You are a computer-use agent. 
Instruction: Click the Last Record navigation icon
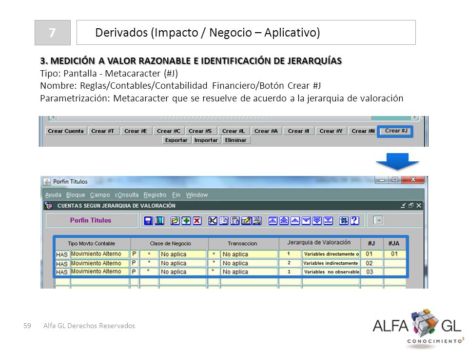click(x=328, y=220)
